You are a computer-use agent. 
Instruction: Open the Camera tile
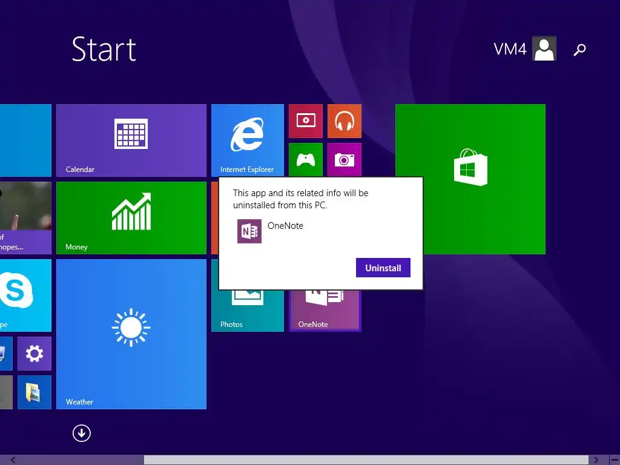345,160
